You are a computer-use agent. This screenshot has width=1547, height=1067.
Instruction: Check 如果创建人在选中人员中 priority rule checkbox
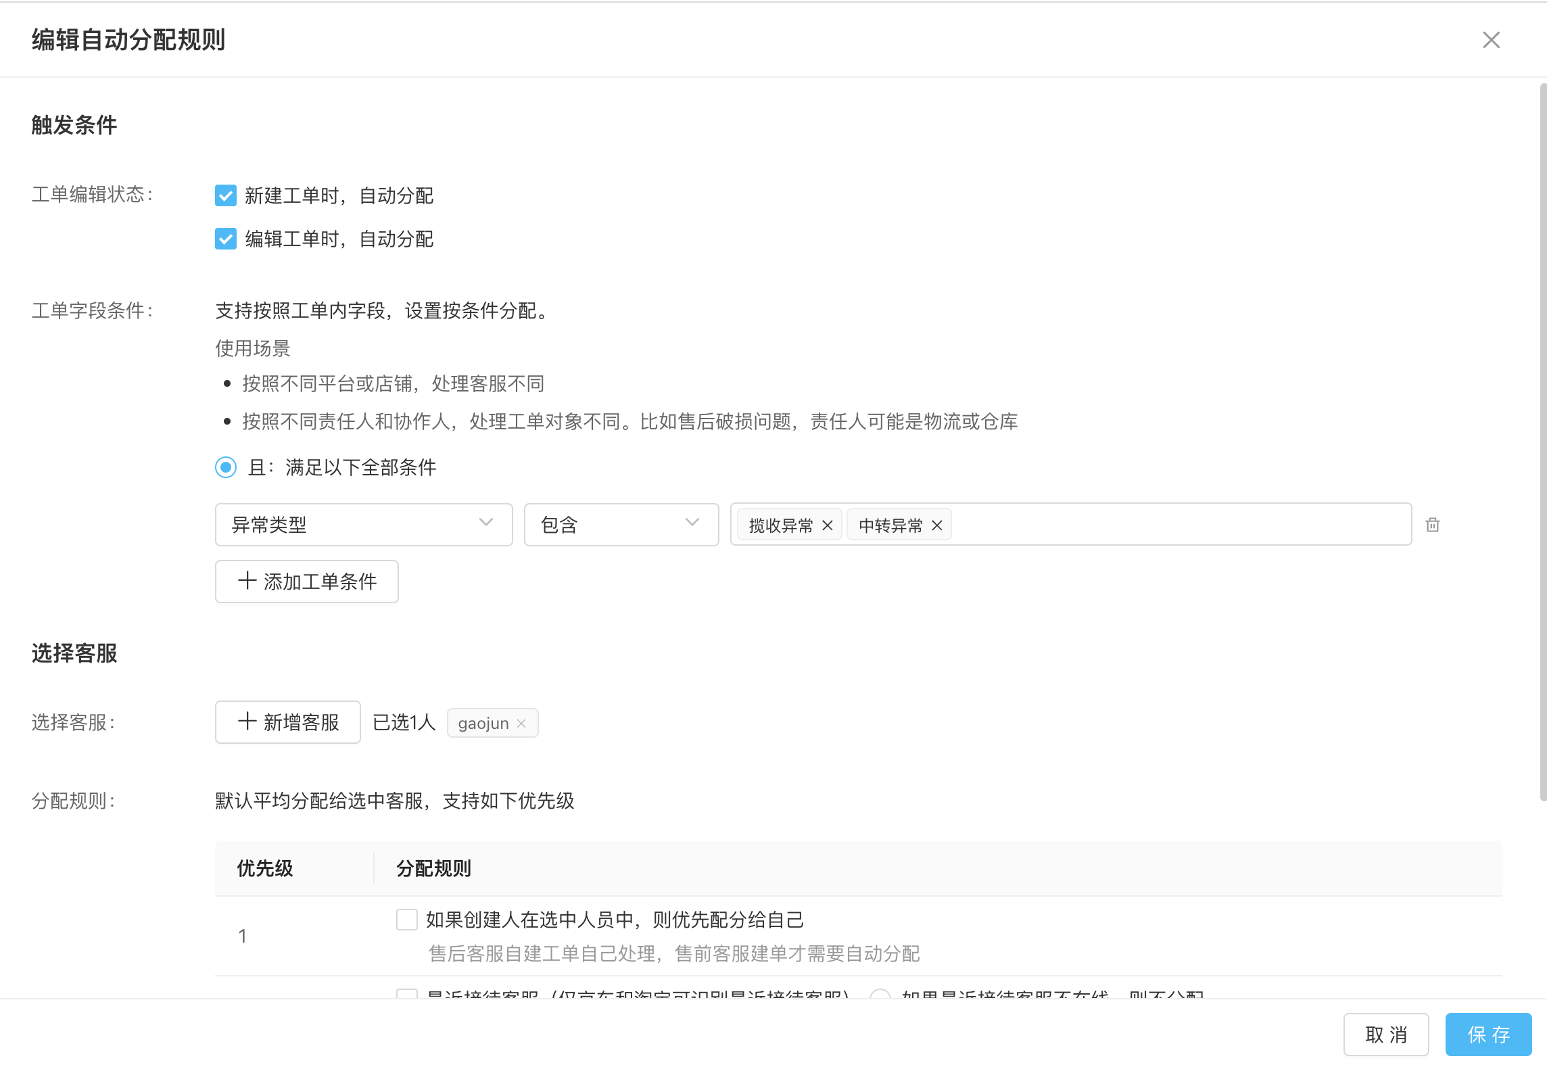pyautogui.click(x=407, y=920)
